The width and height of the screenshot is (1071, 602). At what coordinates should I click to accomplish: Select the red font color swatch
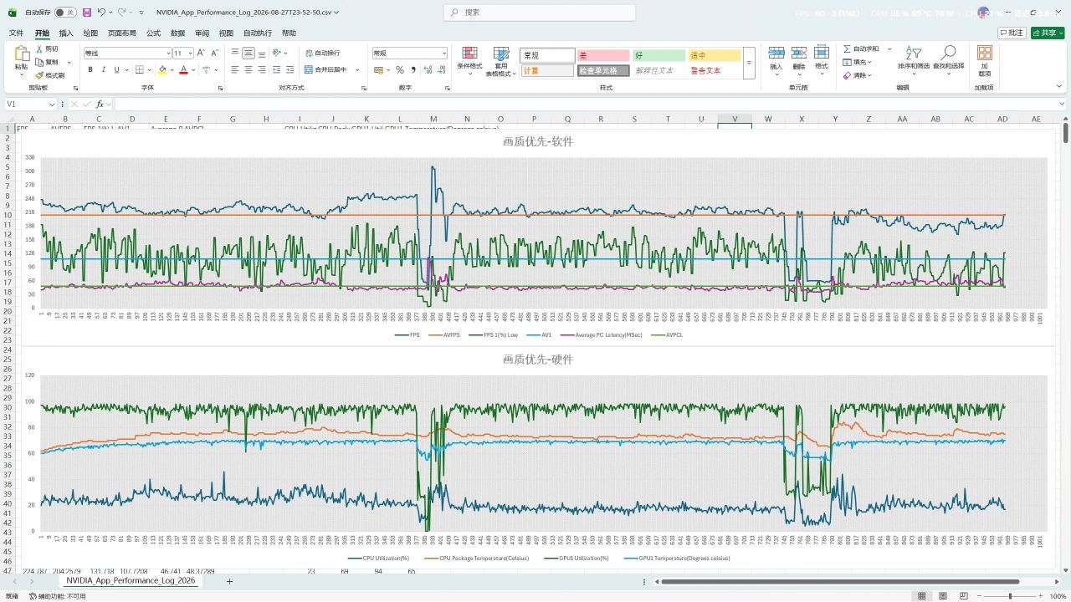[x=183, y=70]
